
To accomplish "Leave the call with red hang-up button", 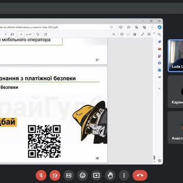I will [x=140, y=175].
